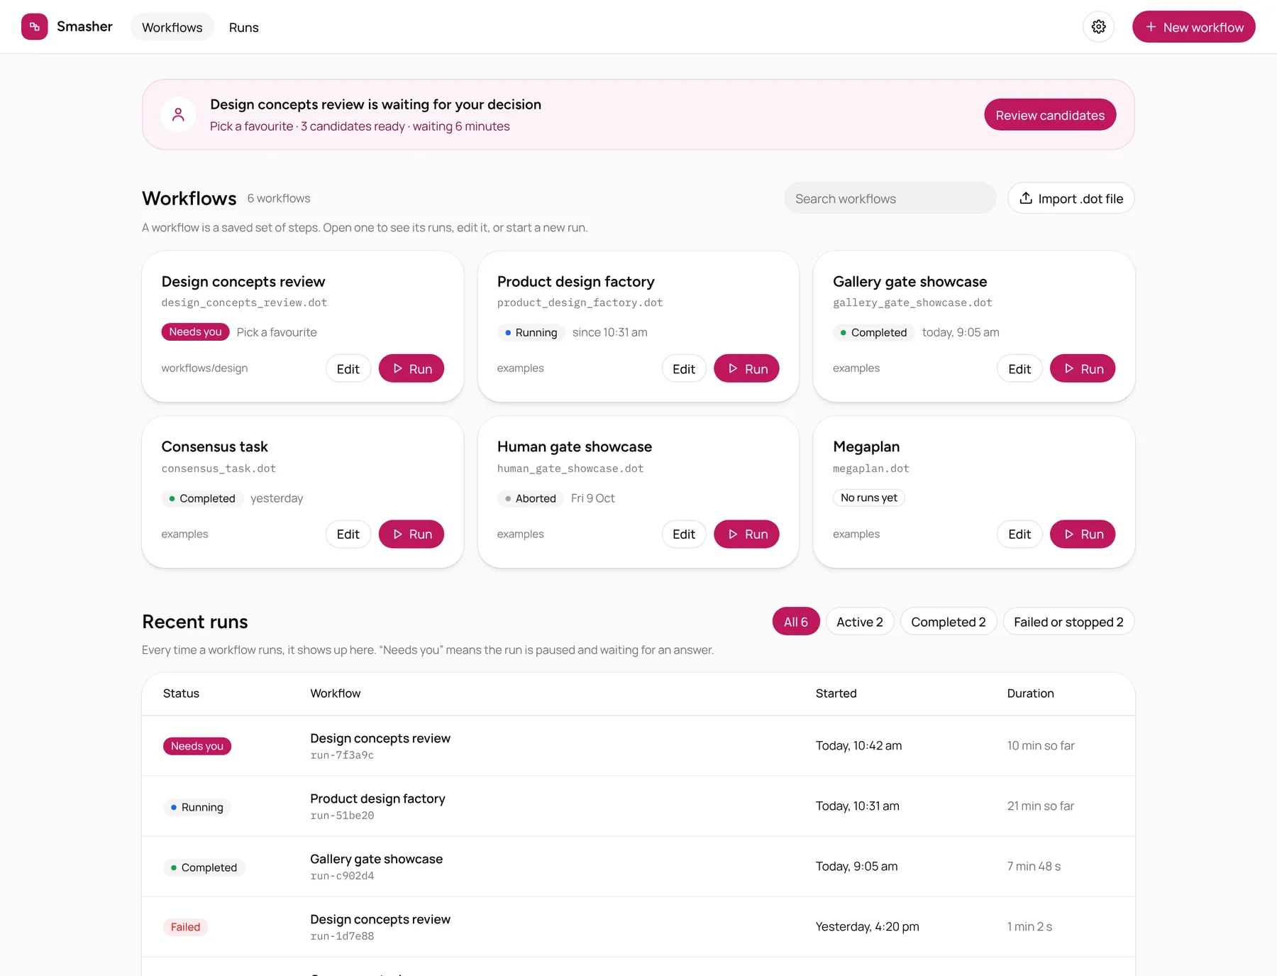
Task: Open run-51be20 Product design factory row
Action: pyautogui.click(x=638, y=806)
